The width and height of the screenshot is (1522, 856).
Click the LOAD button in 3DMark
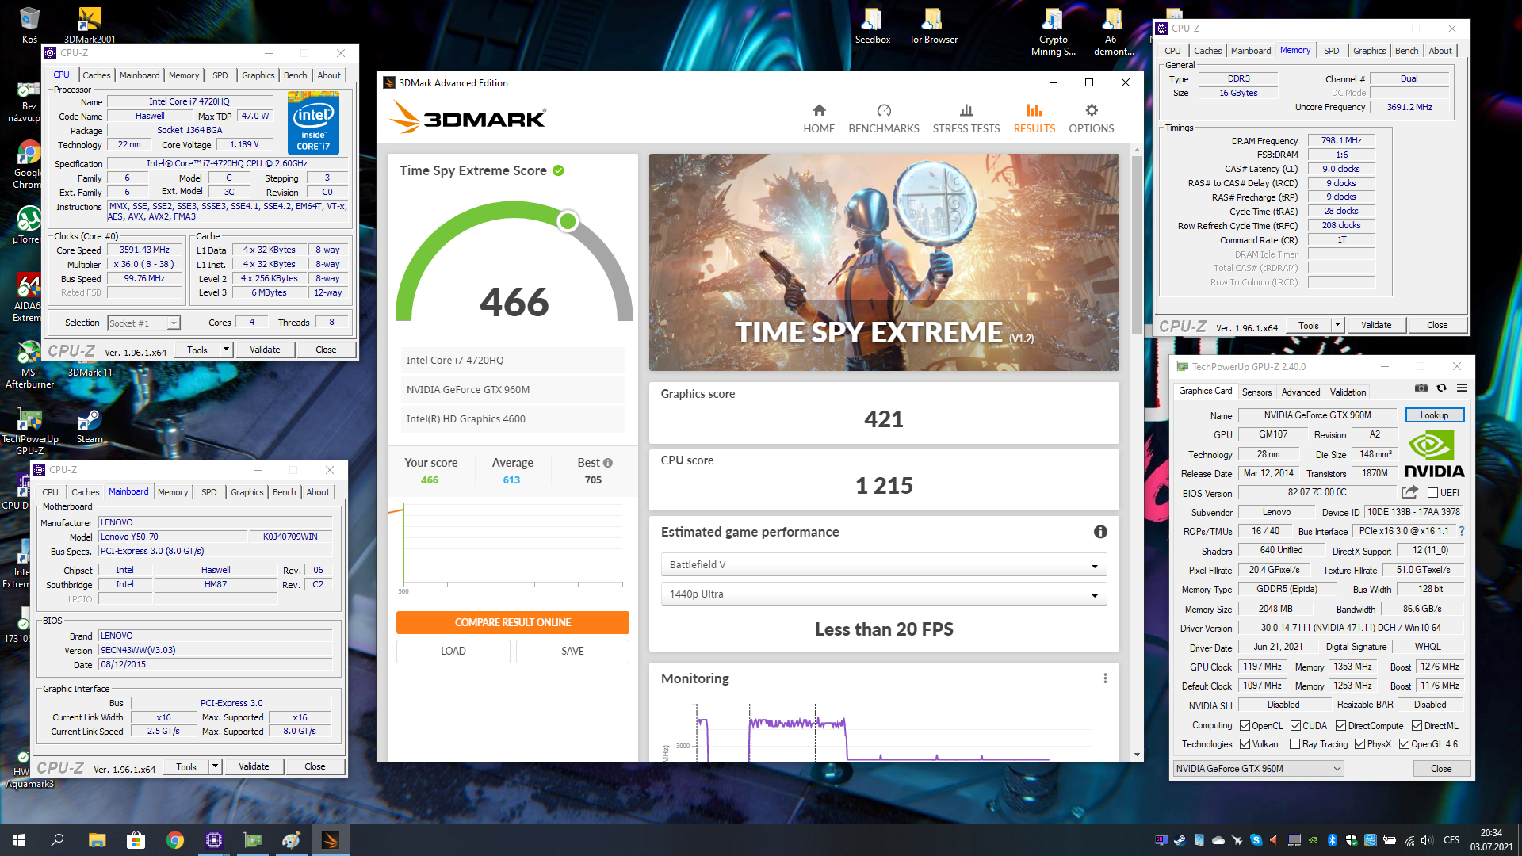(453, 651)
